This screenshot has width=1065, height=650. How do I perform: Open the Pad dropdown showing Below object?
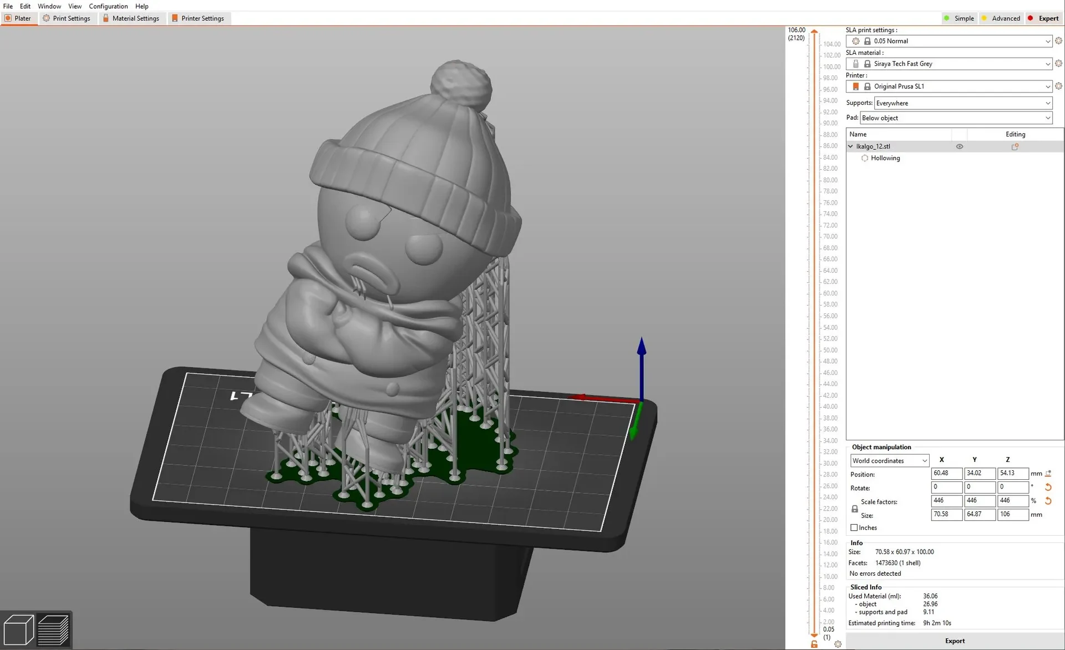point(956,118)
